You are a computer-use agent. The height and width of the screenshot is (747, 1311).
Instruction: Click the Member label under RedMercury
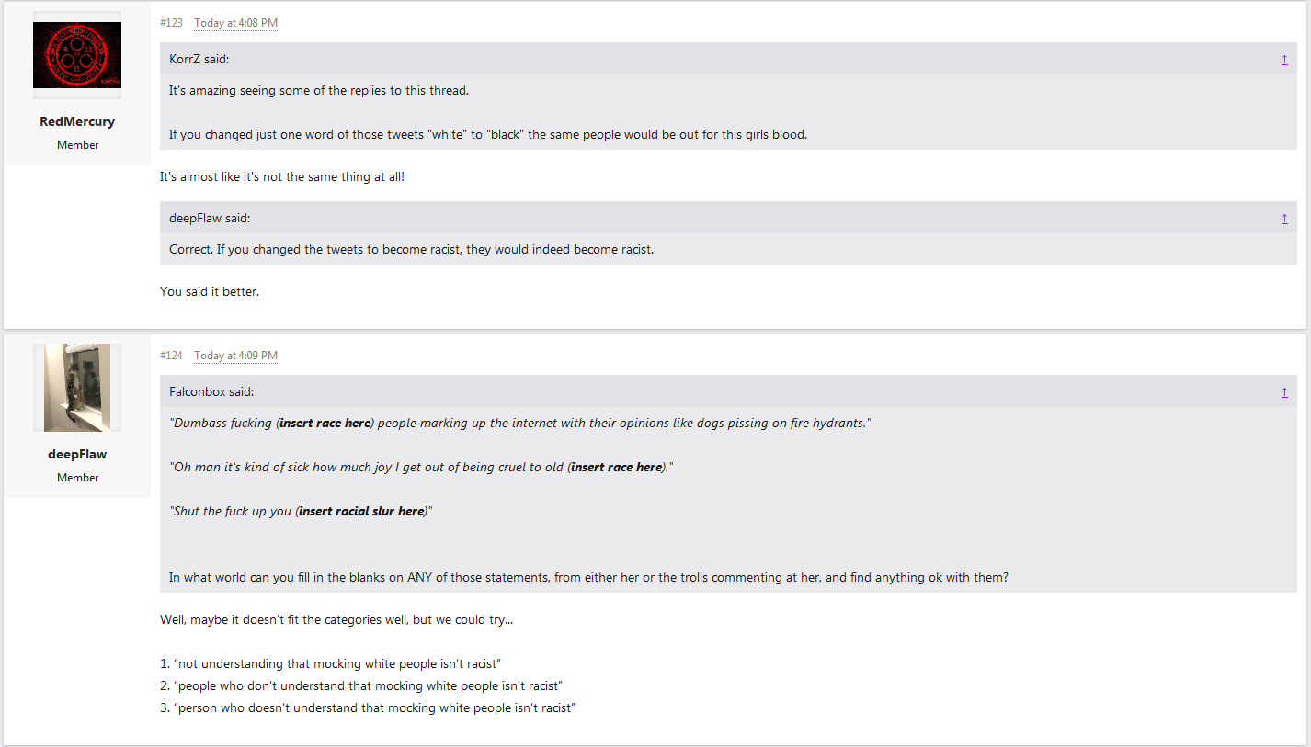[77, 145]
